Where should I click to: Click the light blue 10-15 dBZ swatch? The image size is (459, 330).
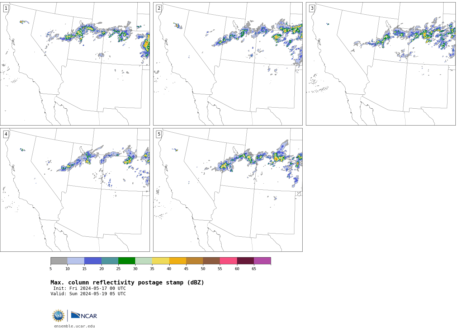[76, 261]
